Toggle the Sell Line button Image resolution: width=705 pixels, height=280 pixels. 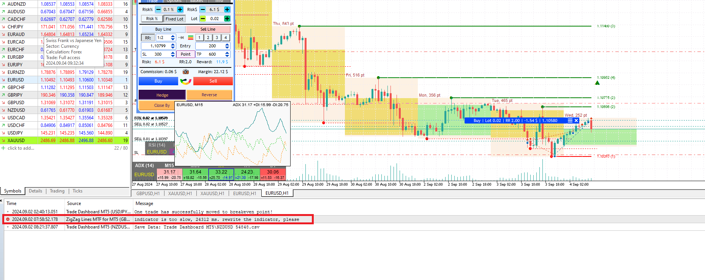[x=208, y=29]
